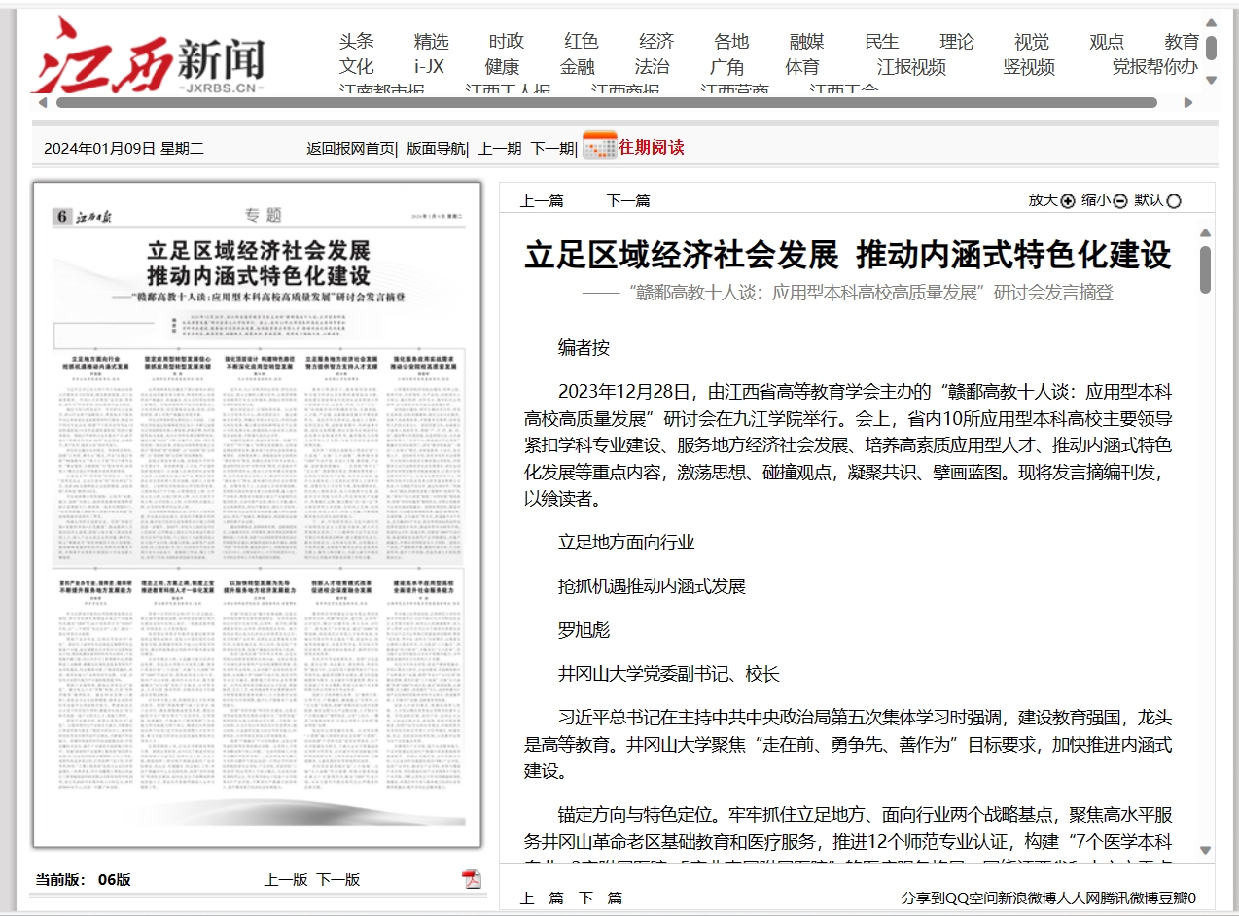The image size is (1239, 916).
Task: Go to previous issue 上一期
Action: 500,149
